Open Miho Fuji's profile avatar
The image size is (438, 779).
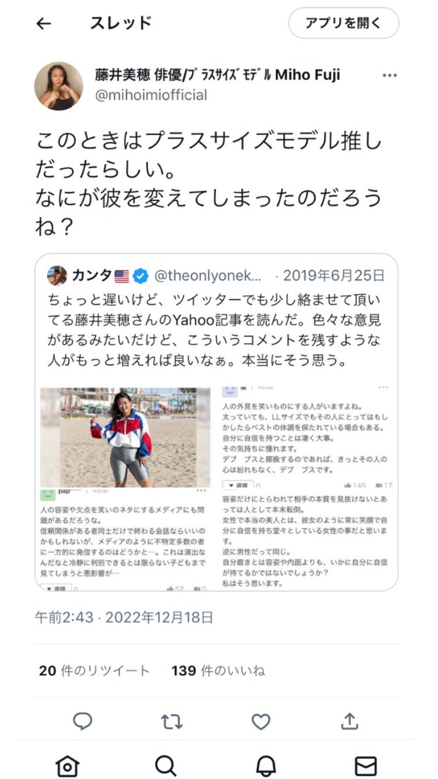[x=58, y=86]
